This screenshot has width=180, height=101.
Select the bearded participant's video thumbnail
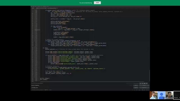pyautogui.click(x=169, y=95)
